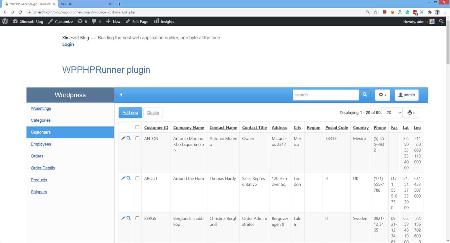Click the Login link under blog title
Screen dimensions: 450x243
[x=68, y=44]
